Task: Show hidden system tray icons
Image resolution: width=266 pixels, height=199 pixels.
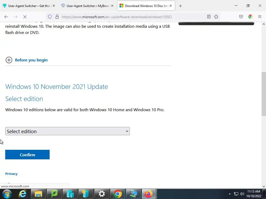Action: coord(230,194)
